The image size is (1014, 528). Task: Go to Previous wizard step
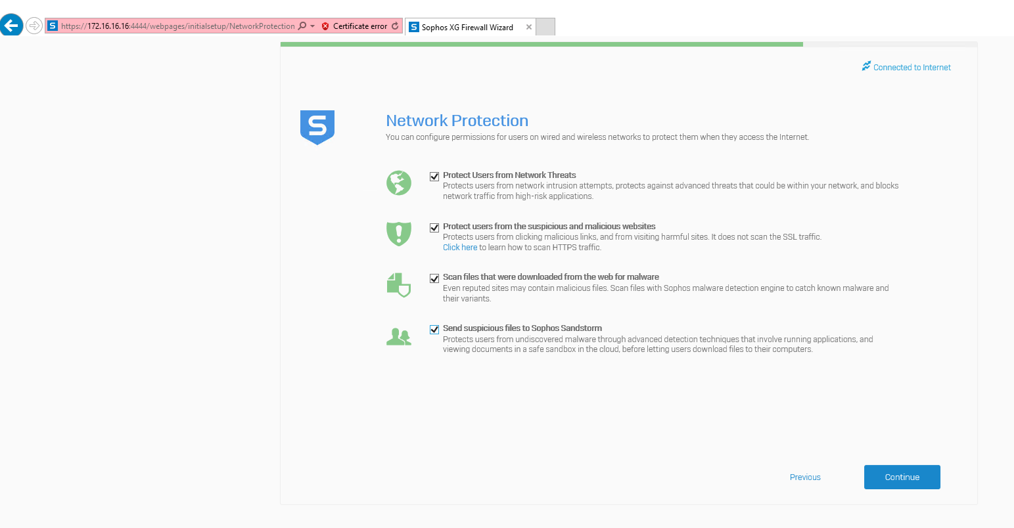click(x=805, y=477)
